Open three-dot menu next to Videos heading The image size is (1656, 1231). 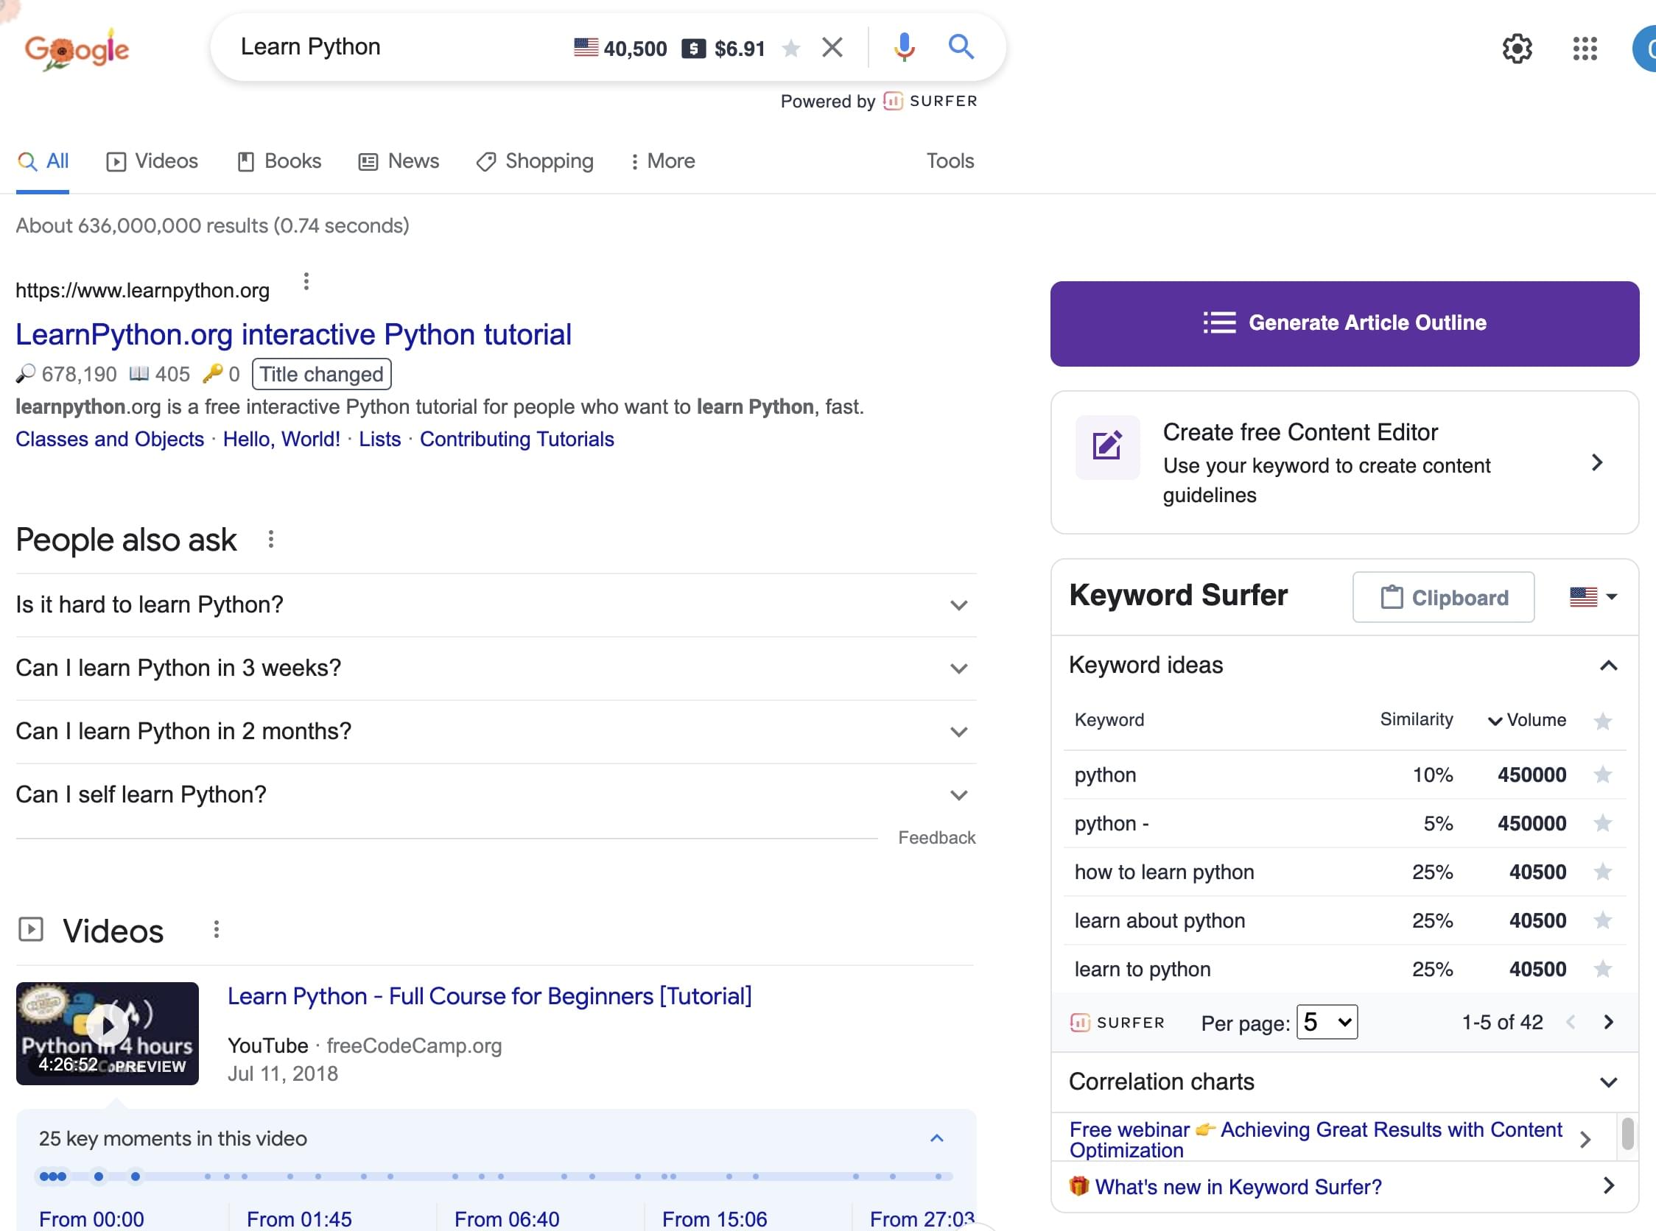pos(217,929)
